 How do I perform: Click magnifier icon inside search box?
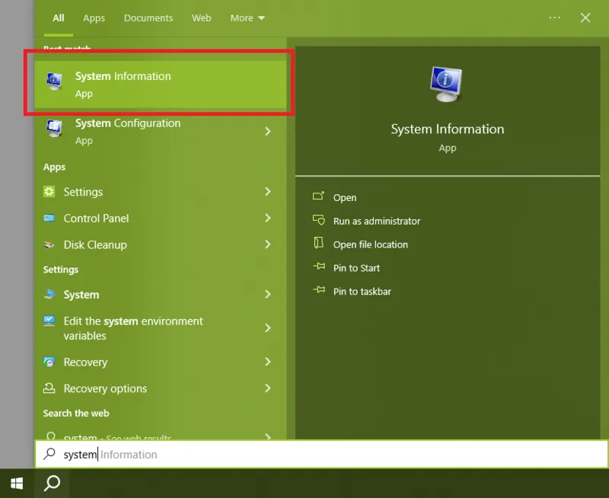point(49,454)
